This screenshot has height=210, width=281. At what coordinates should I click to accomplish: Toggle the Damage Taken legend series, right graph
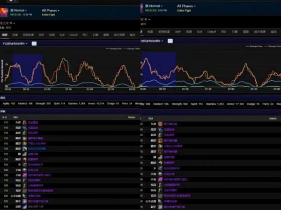270,46
